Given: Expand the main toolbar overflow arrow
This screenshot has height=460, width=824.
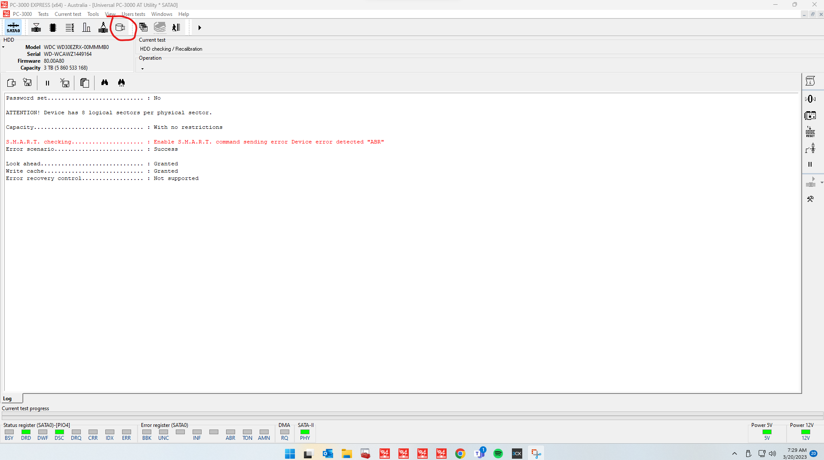Looking at the screenshot, I should [x=199, y=28].
